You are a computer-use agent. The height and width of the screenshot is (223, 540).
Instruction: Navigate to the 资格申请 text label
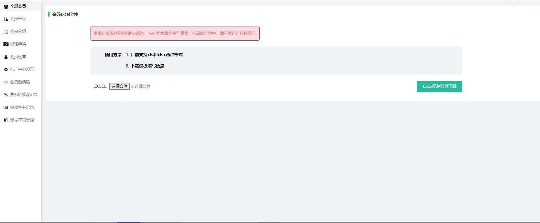18,44
